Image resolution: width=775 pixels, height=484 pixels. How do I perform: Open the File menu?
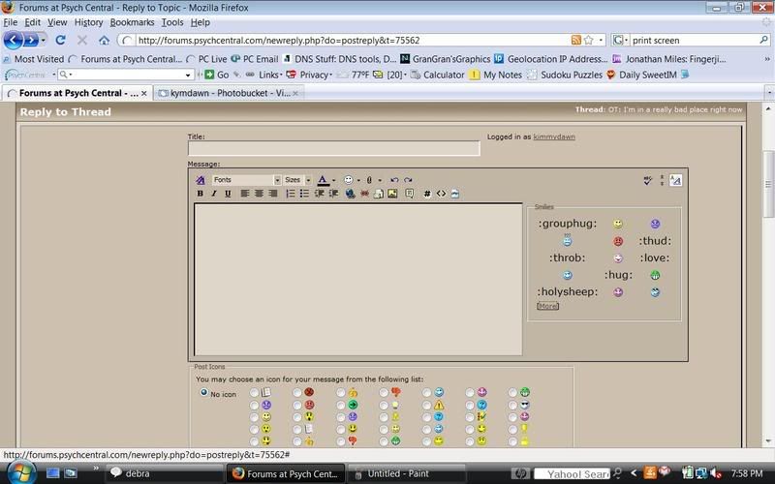click(10, 22)
